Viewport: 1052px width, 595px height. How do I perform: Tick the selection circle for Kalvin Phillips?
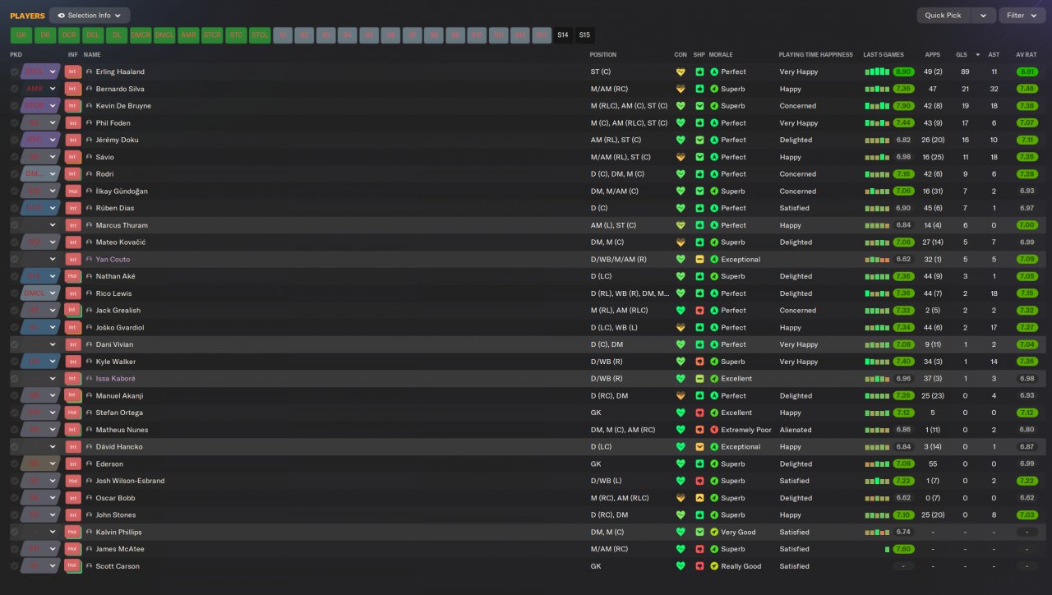coord(15,533)
